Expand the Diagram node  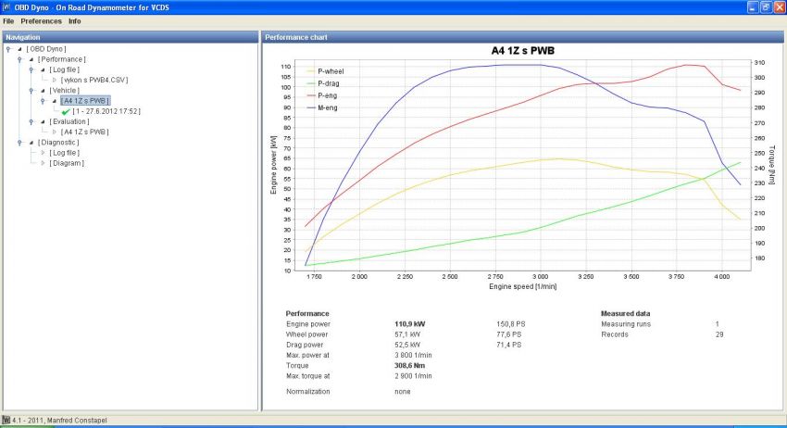(43, 163)
